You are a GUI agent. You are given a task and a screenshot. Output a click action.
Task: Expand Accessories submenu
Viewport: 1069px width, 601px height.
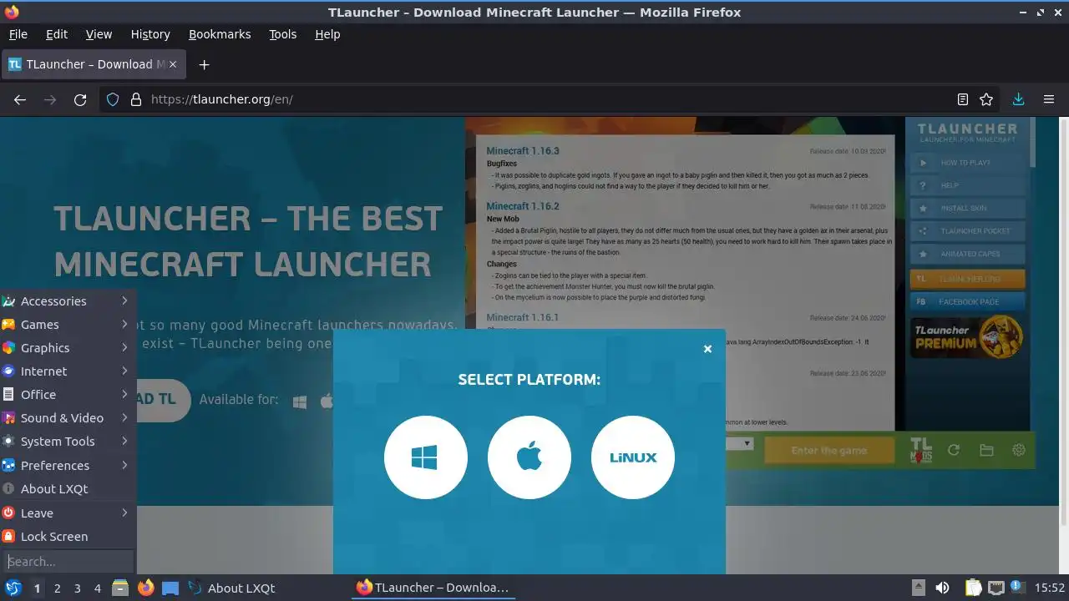68,301
